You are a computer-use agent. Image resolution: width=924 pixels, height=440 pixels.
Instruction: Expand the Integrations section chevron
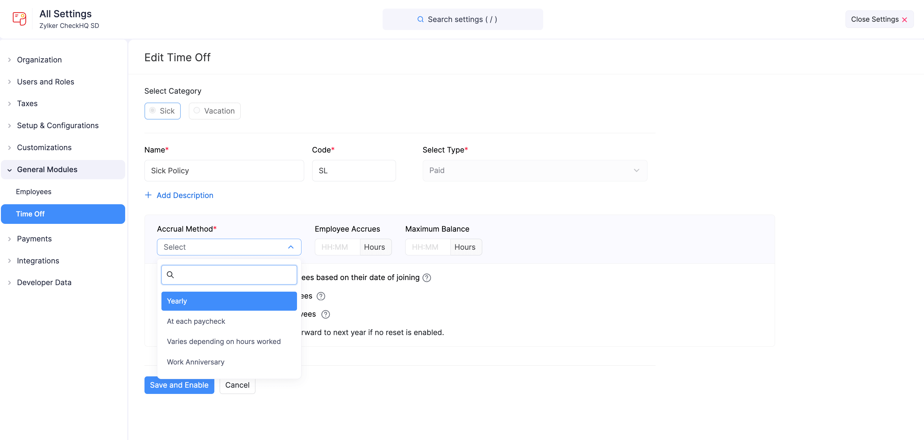pos(10,261)
